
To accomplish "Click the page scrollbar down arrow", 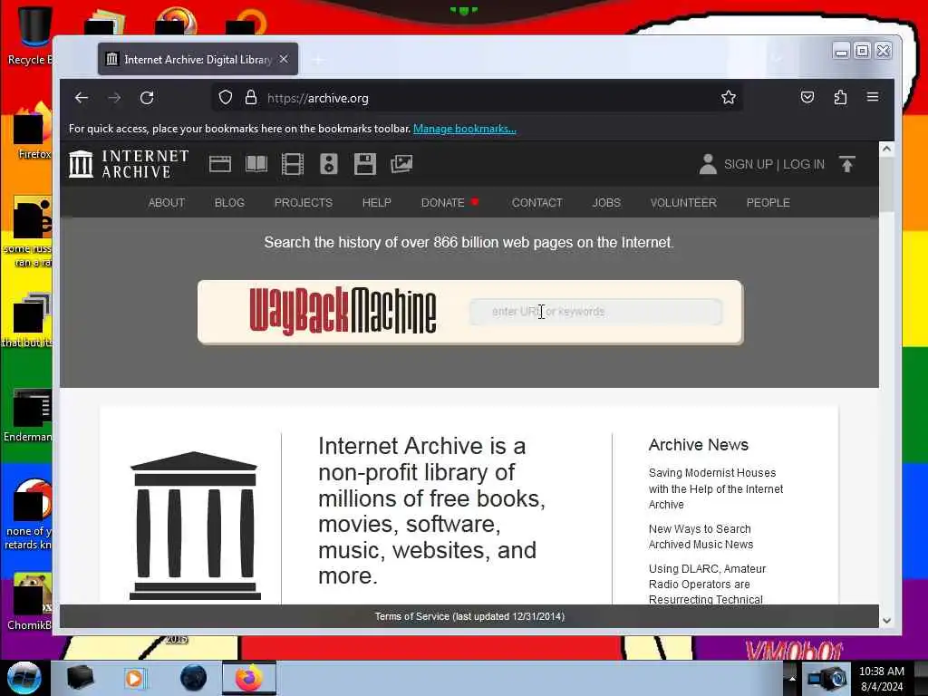I will 886,620.
